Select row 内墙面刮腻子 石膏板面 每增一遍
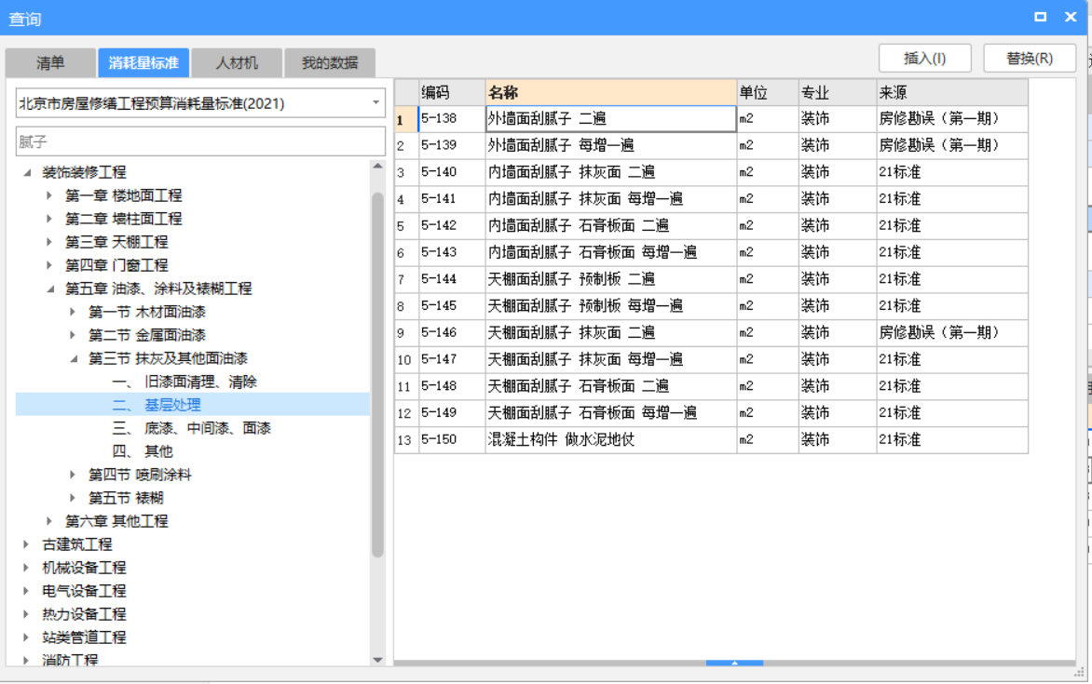Screen dimensions: 1092x684 pyautogui.click(x=711, y=252)
